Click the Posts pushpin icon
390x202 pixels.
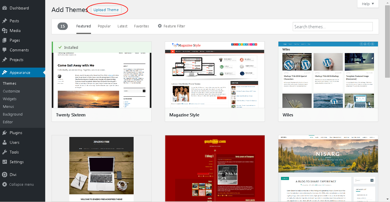5,21
